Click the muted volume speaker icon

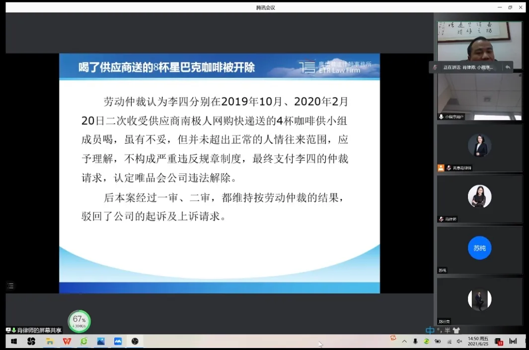point(459,342)
